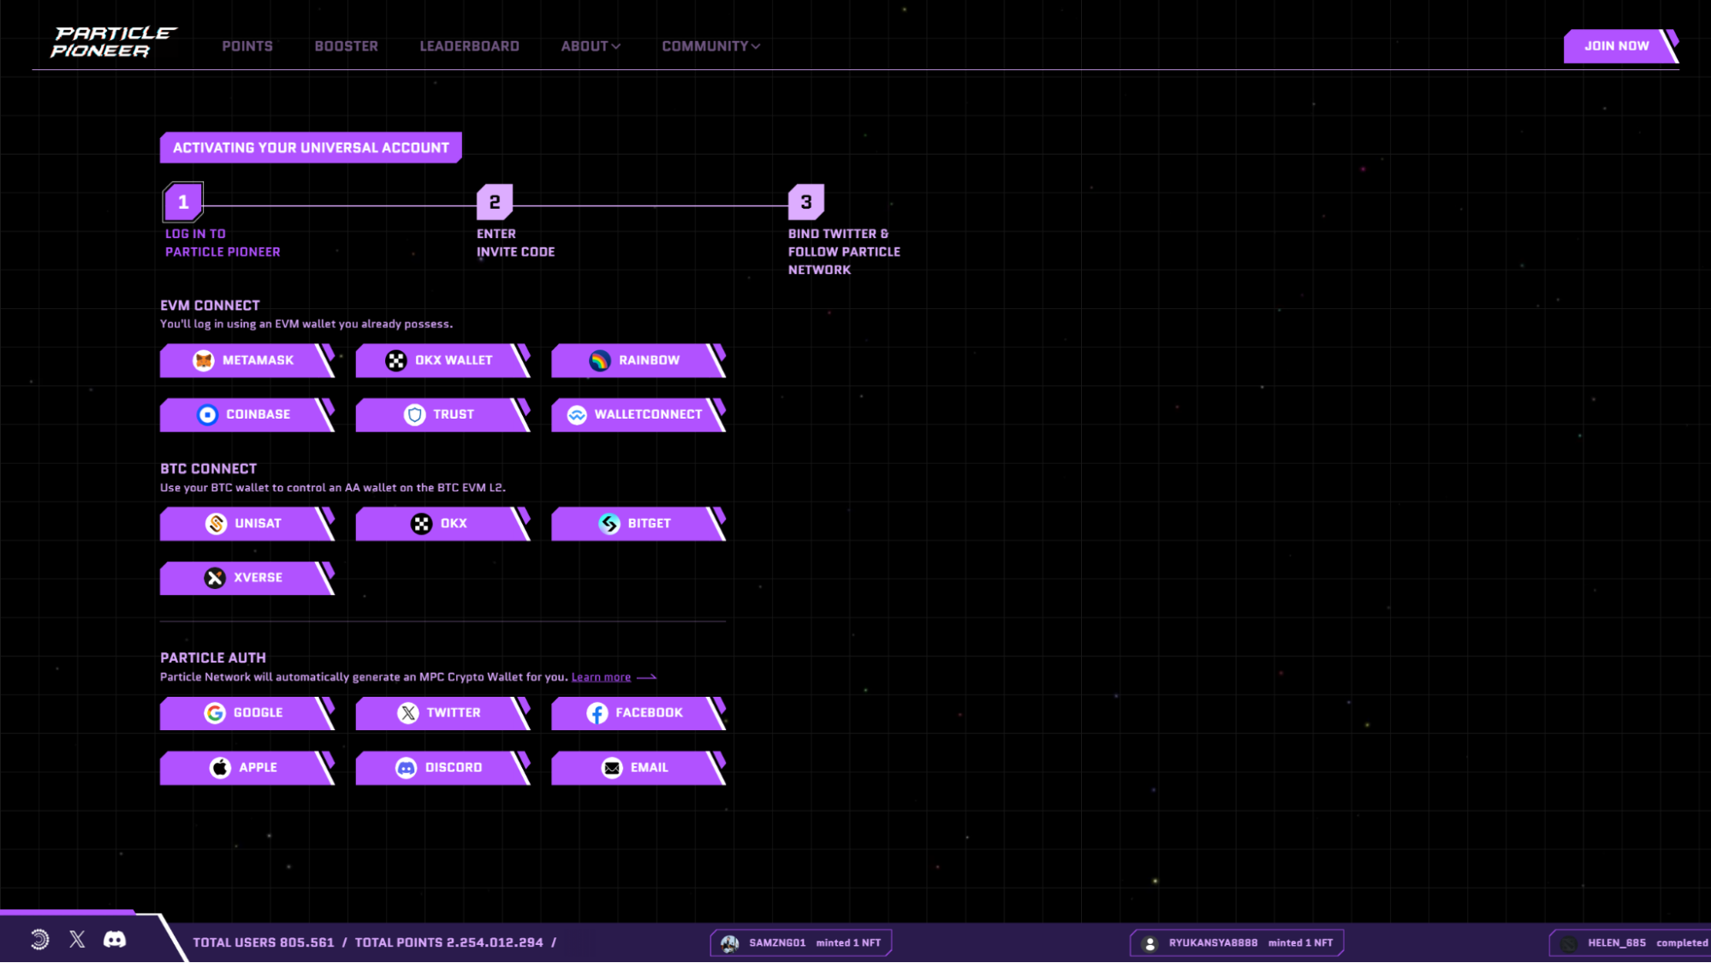This screenshot has height=963, width=1711.
Task: Select Coinbase wallet option
Action: click(x=246, y=414)
